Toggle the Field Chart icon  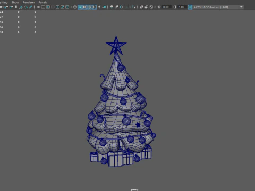(57, 7)
